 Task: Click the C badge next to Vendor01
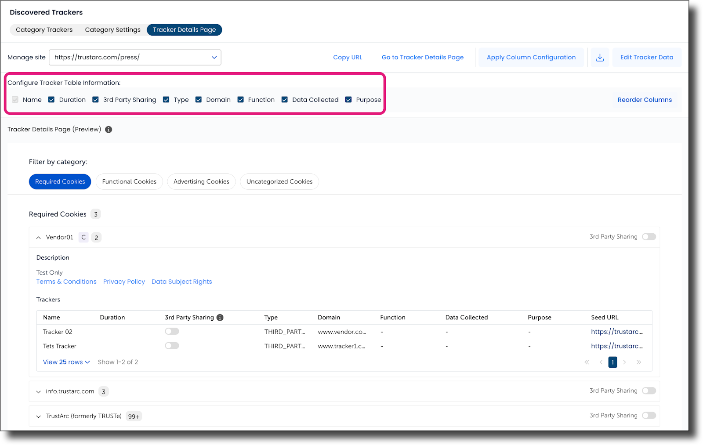[83, 237]
